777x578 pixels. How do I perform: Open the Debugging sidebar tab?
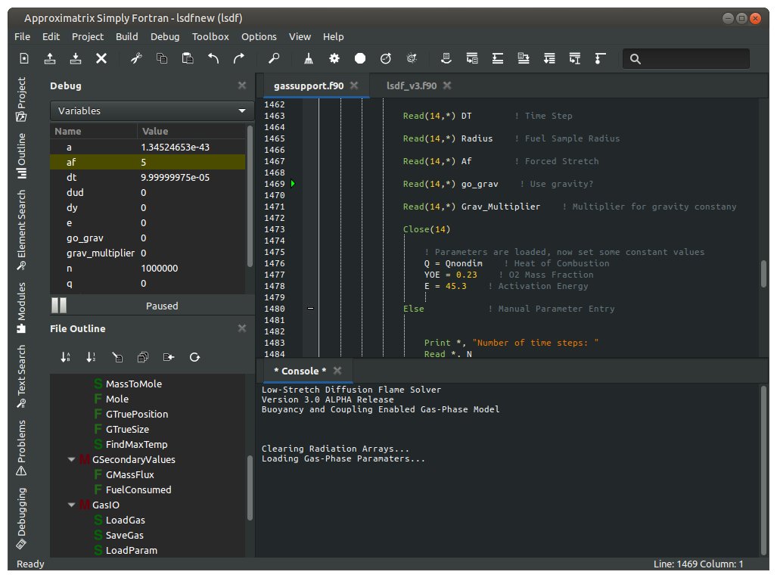21,518
